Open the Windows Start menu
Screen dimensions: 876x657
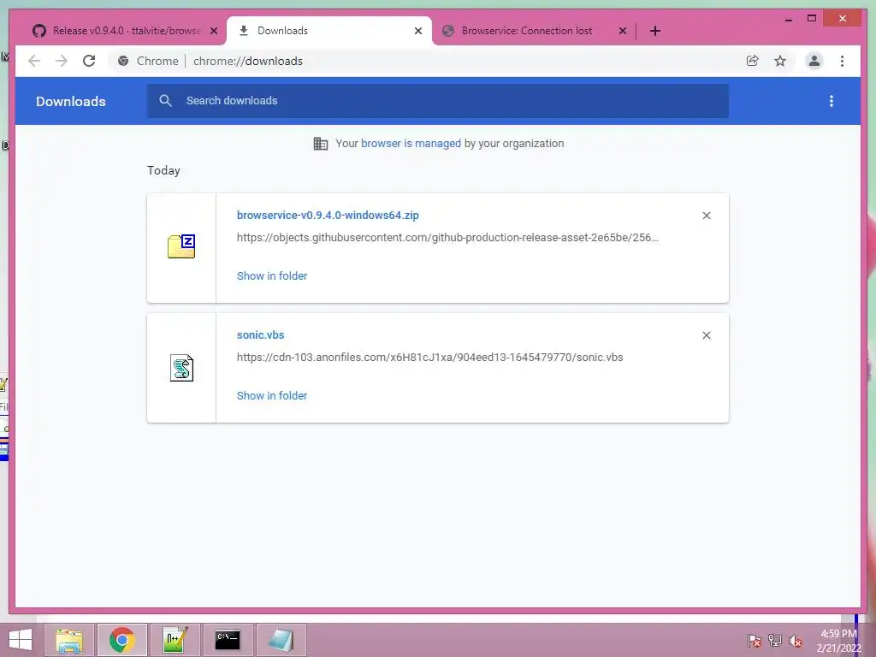(x=21, y=640)
